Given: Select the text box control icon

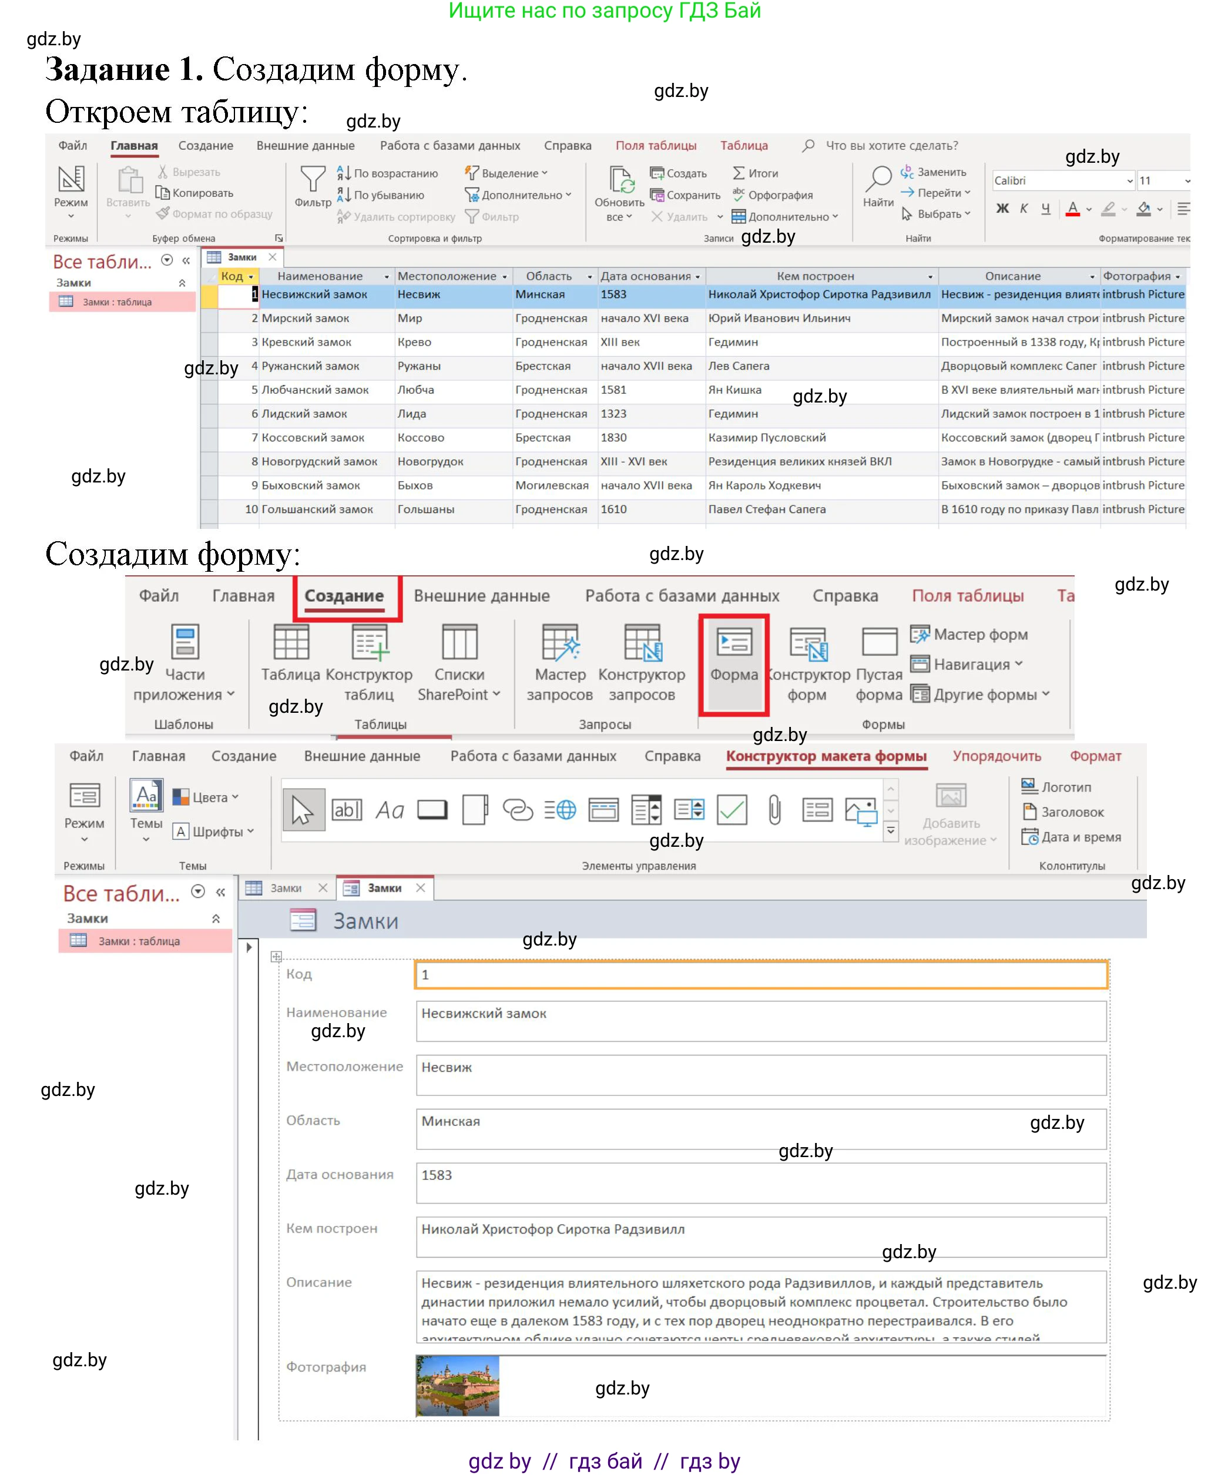Looking at the screenshot, I should click(347, 810).
